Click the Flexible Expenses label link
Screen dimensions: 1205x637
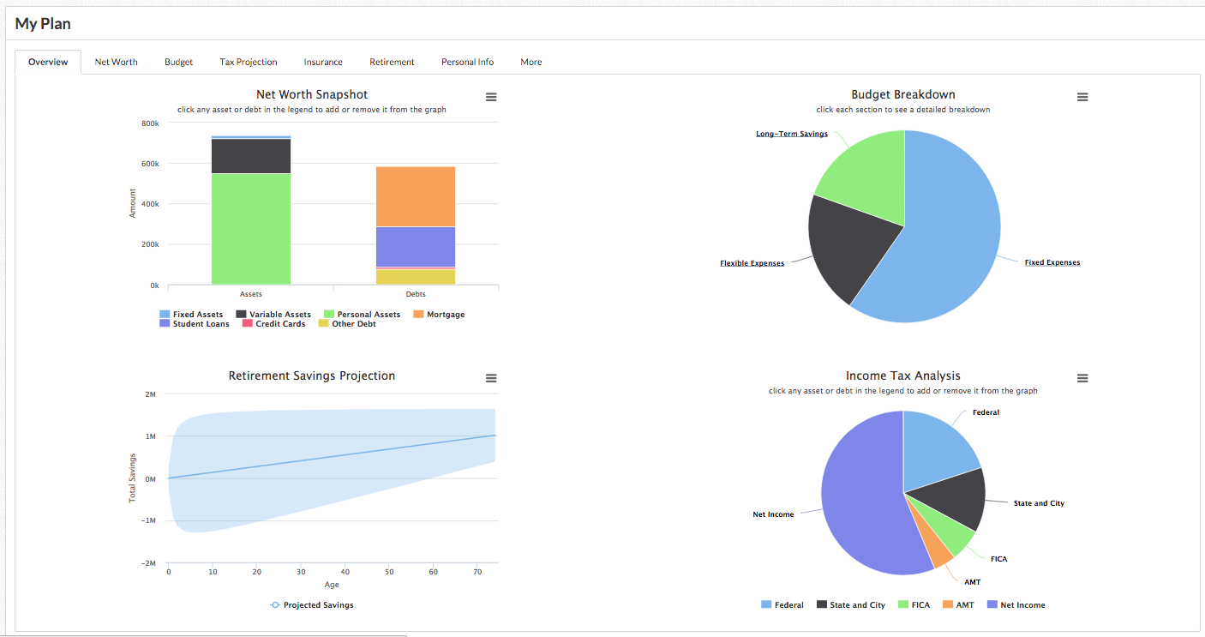click(x=752, y=263)
